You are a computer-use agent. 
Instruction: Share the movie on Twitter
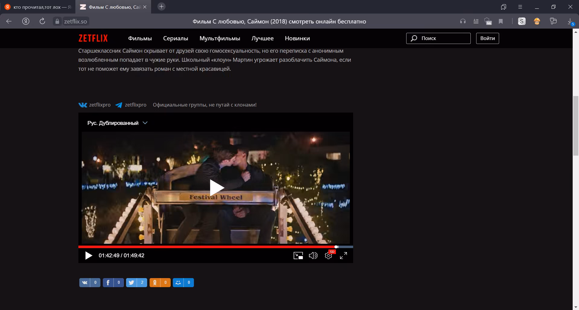click(x=136, y=283)
